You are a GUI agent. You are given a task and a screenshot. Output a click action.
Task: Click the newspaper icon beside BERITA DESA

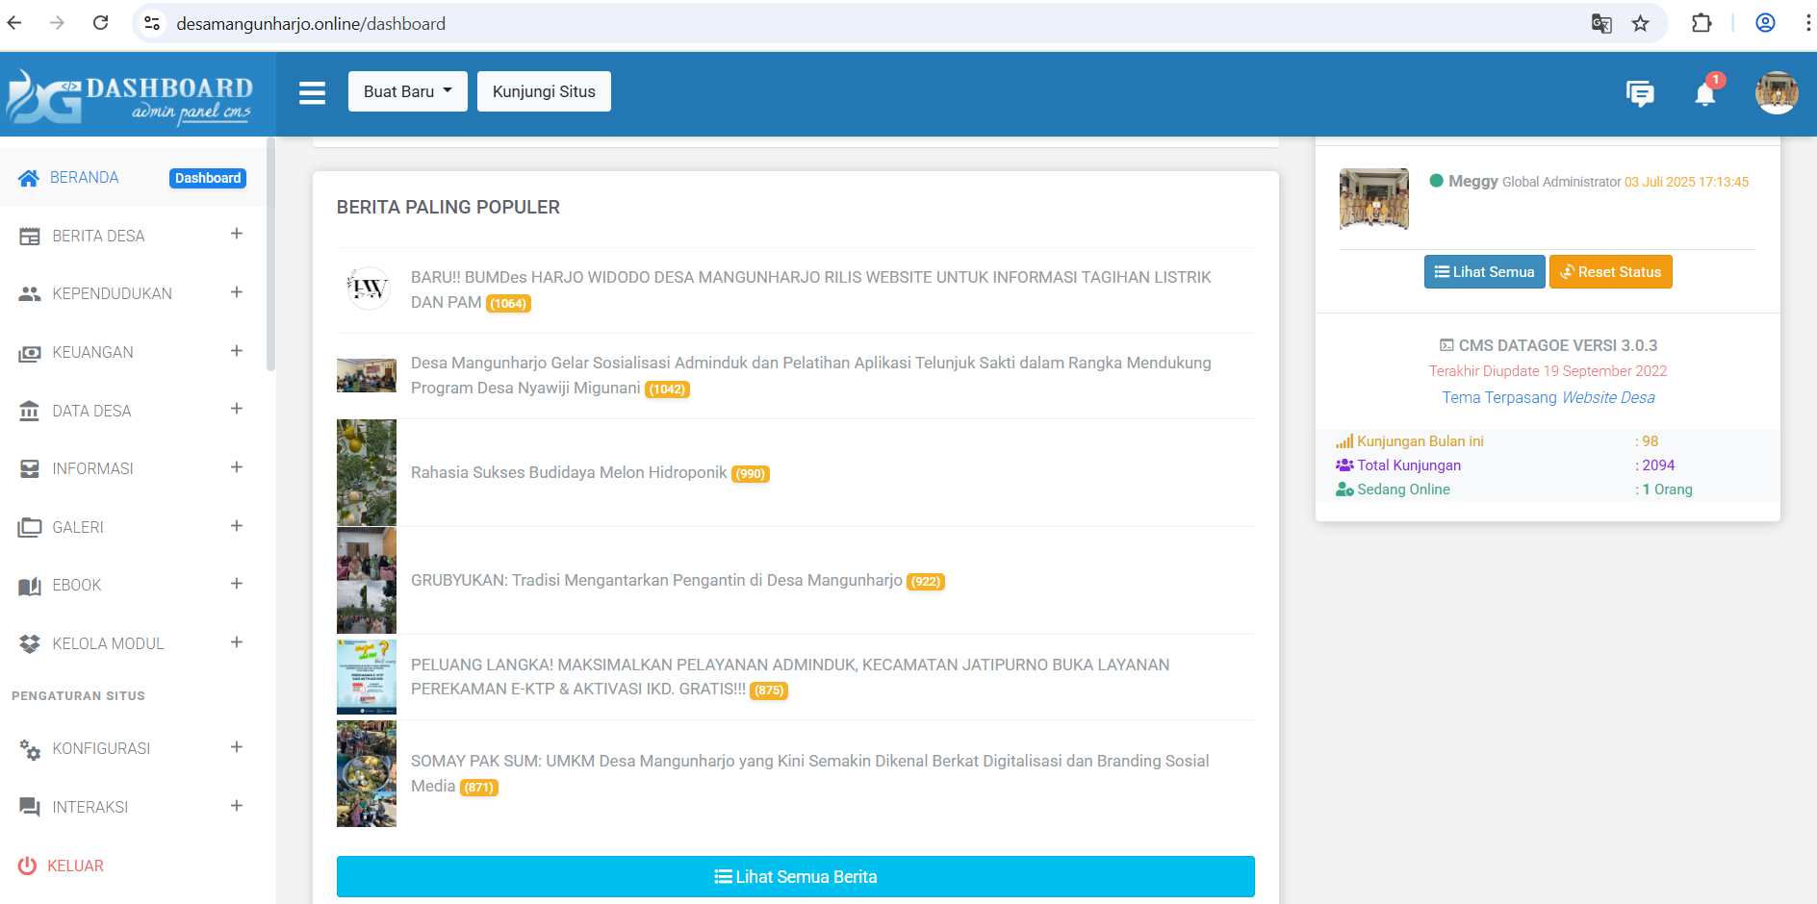click(x=30, y=237)
